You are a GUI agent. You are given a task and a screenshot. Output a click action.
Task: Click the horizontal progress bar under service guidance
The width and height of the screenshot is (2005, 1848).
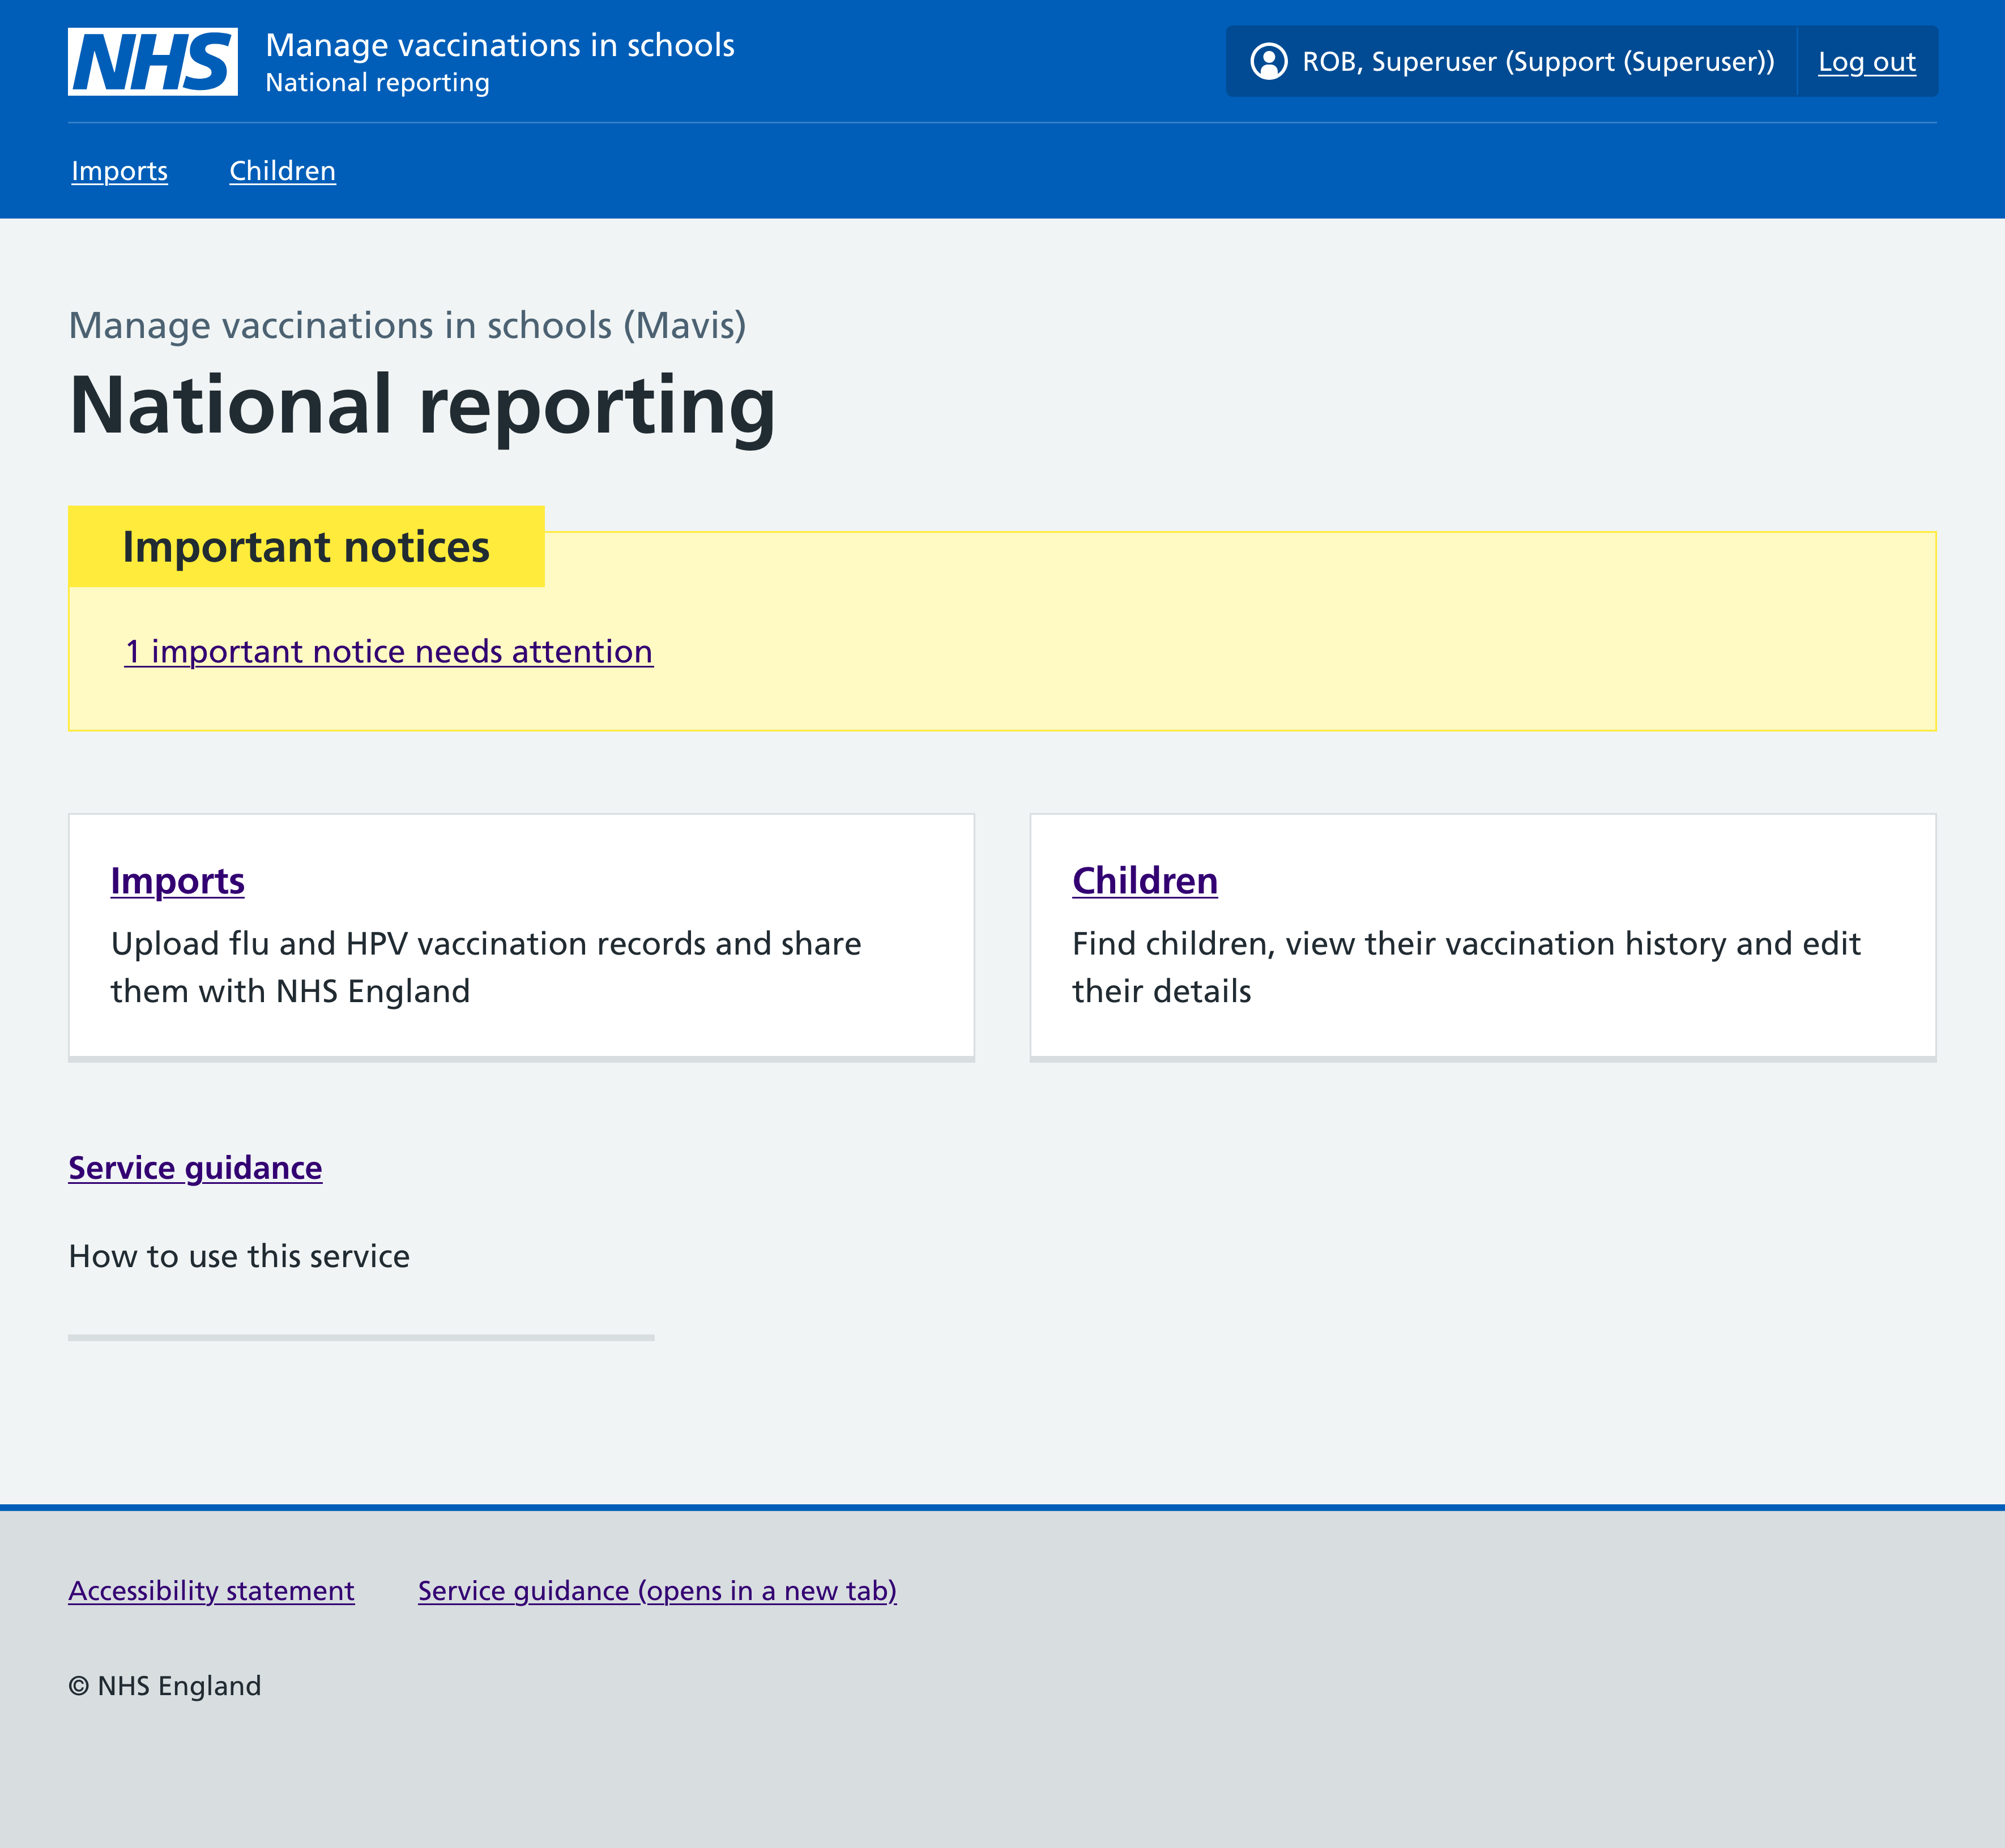[361, 1337]
